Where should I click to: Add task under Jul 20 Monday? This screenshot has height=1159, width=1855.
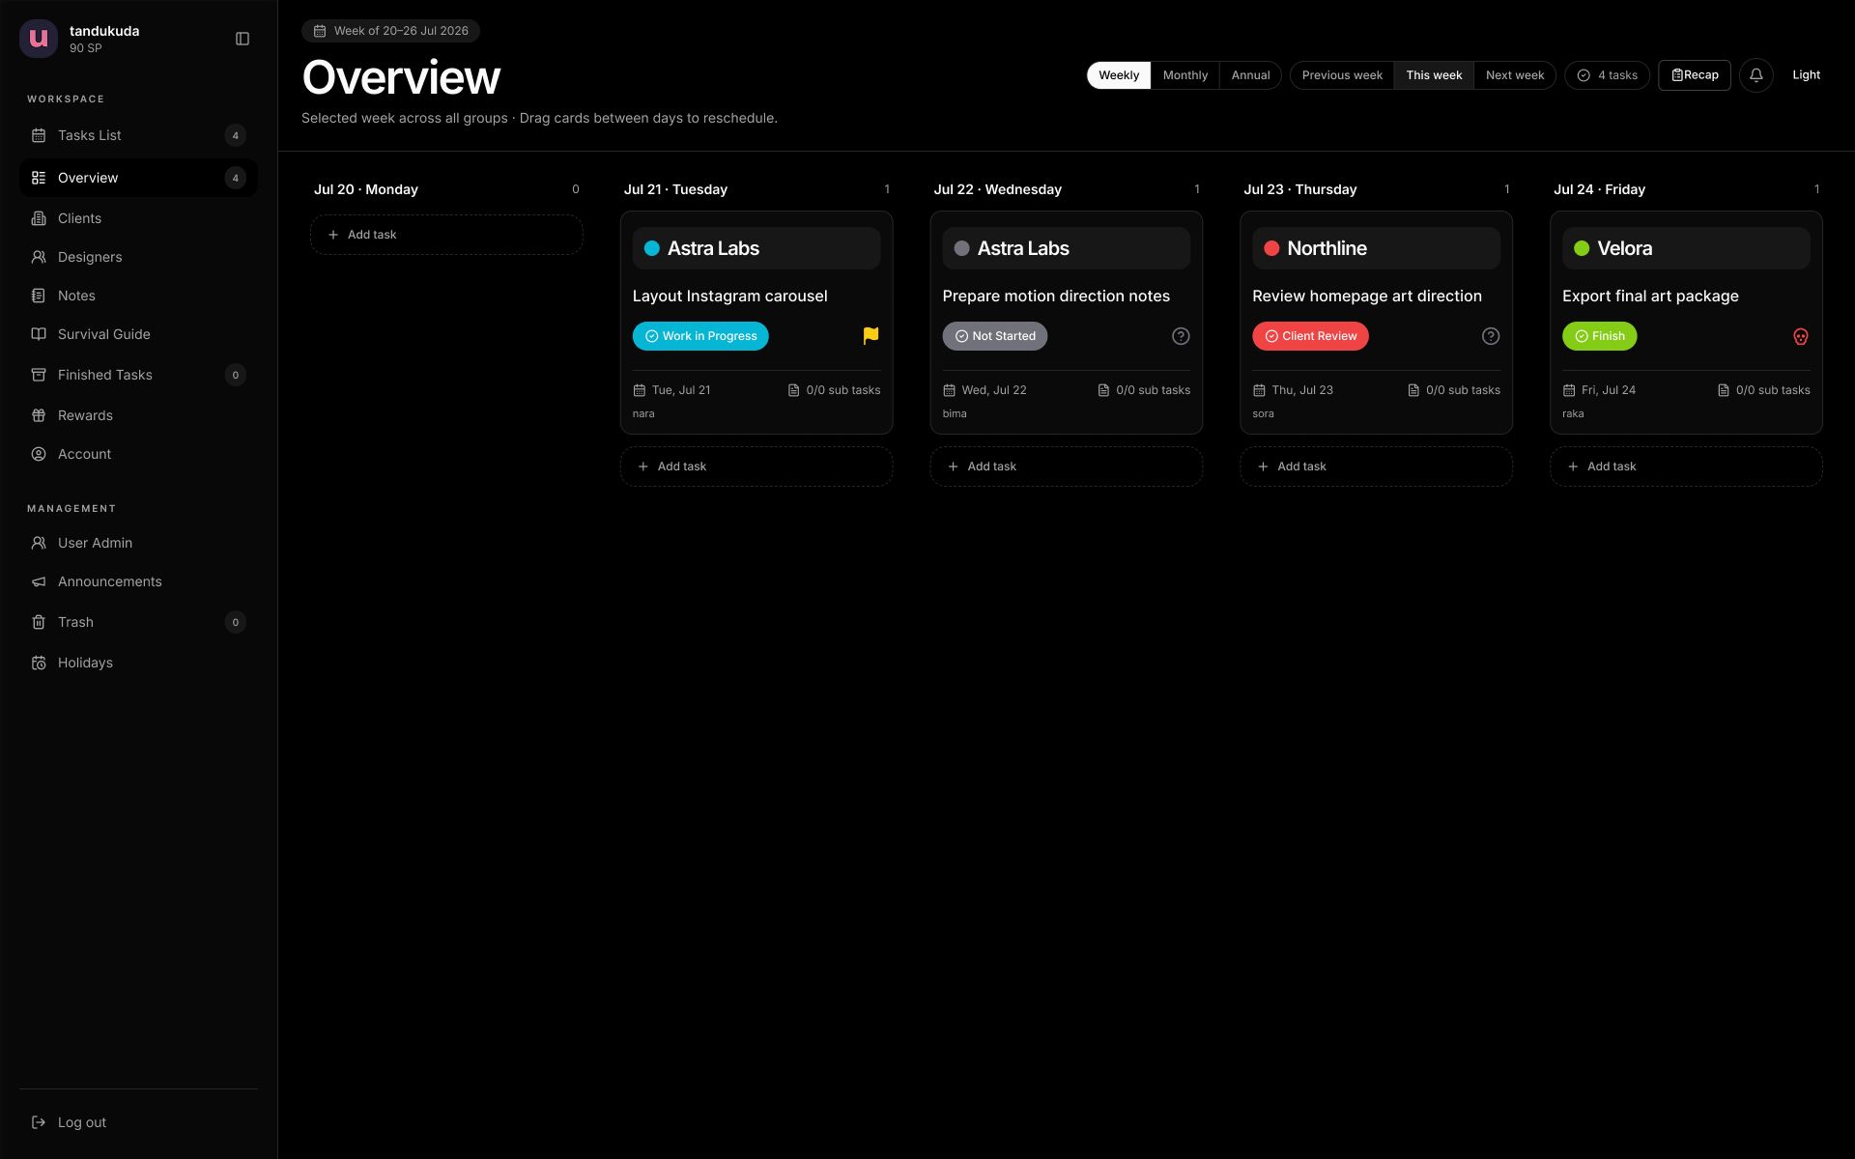pos(446,235)
